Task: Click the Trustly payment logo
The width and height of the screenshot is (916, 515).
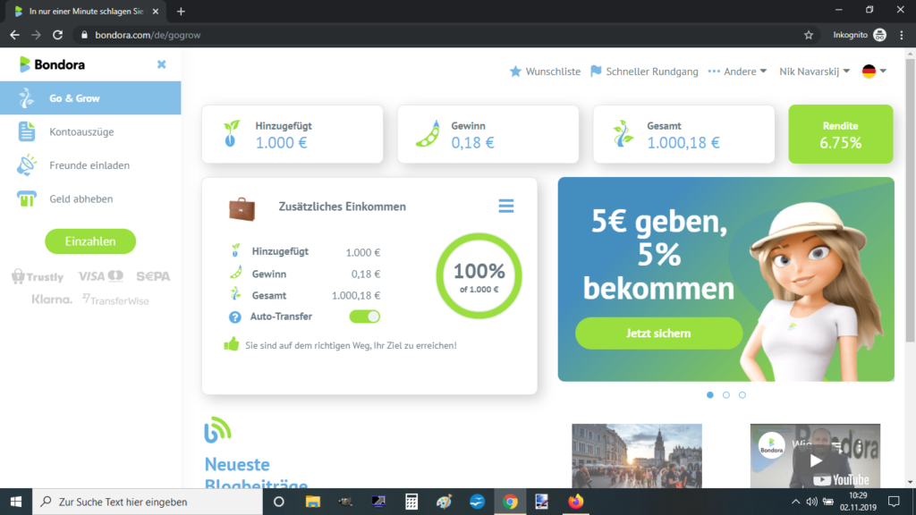Action: [38, 276]
